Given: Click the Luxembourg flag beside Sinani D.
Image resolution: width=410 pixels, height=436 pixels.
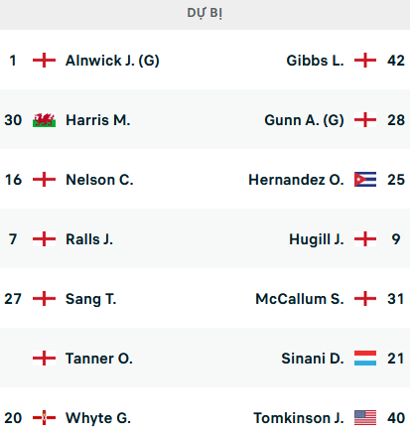Looking at the screenshot, I should tap(365, 359).
